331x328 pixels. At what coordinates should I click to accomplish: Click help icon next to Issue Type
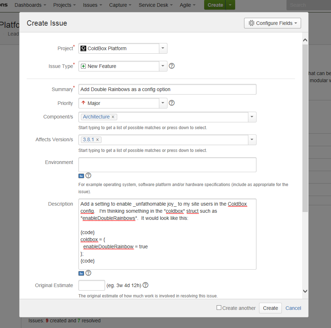click(x=171, y=66)
